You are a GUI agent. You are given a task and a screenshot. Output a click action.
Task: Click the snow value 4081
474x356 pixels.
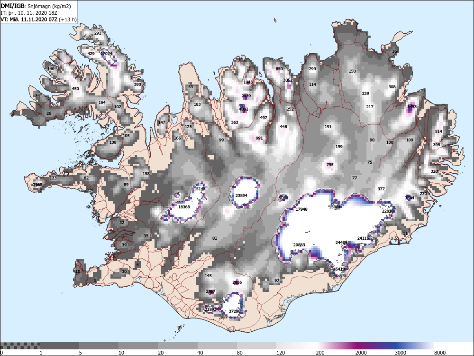(x=244, y=109)
